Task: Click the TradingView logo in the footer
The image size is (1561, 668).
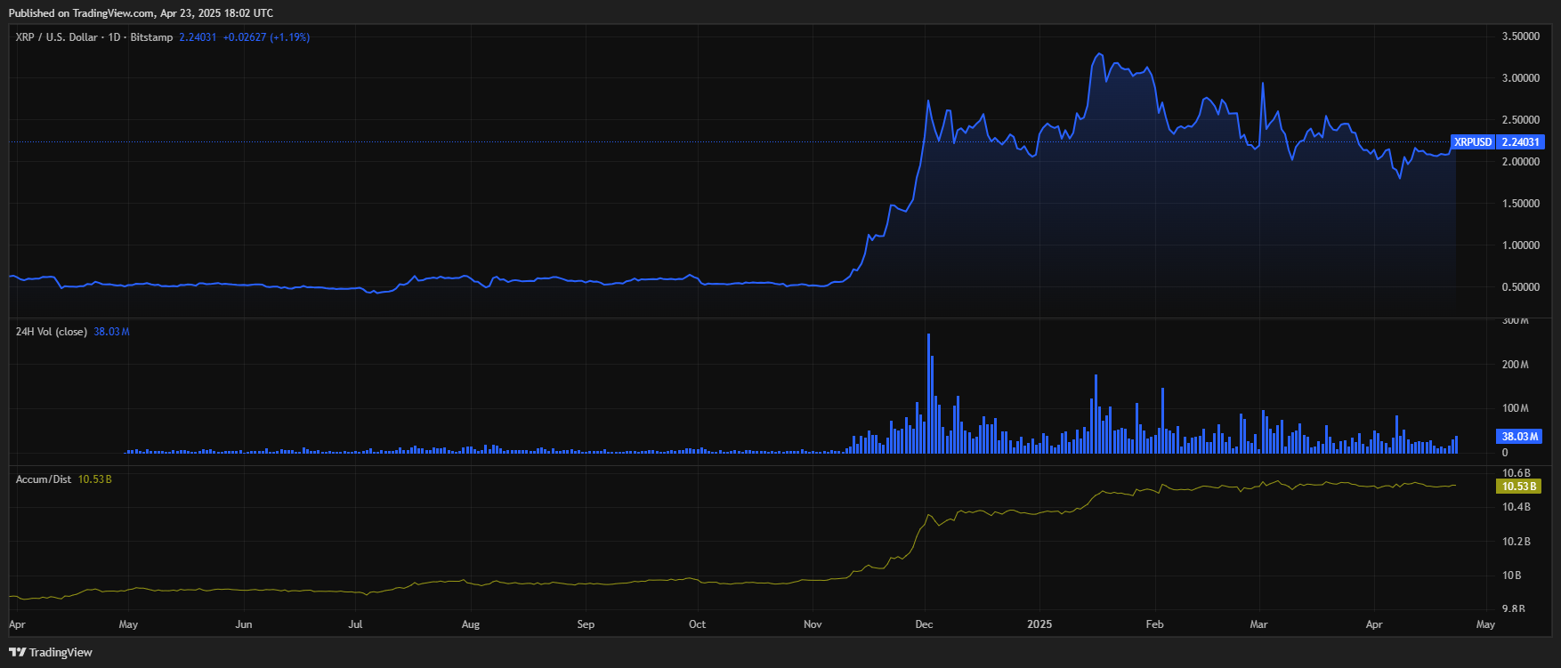Action: pos(51,652)
